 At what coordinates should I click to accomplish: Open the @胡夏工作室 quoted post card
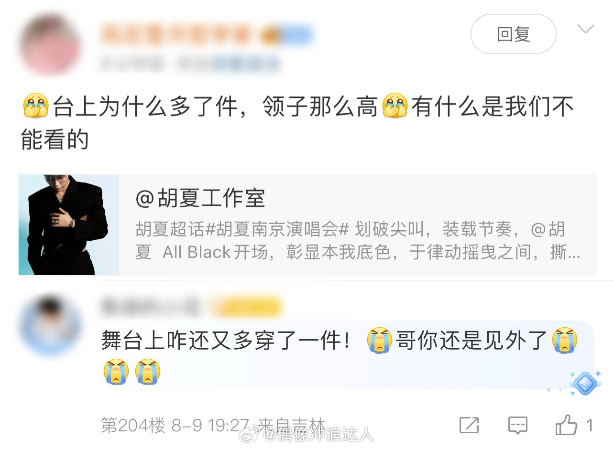click(307, 225)
